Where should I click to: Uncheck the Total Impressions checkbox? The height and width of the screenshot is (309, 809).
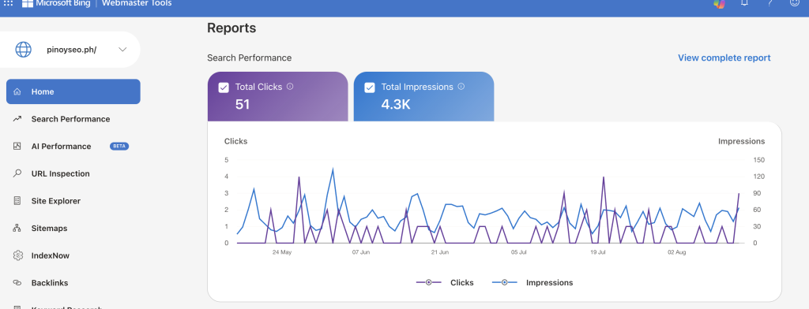(x=370, y=87)
